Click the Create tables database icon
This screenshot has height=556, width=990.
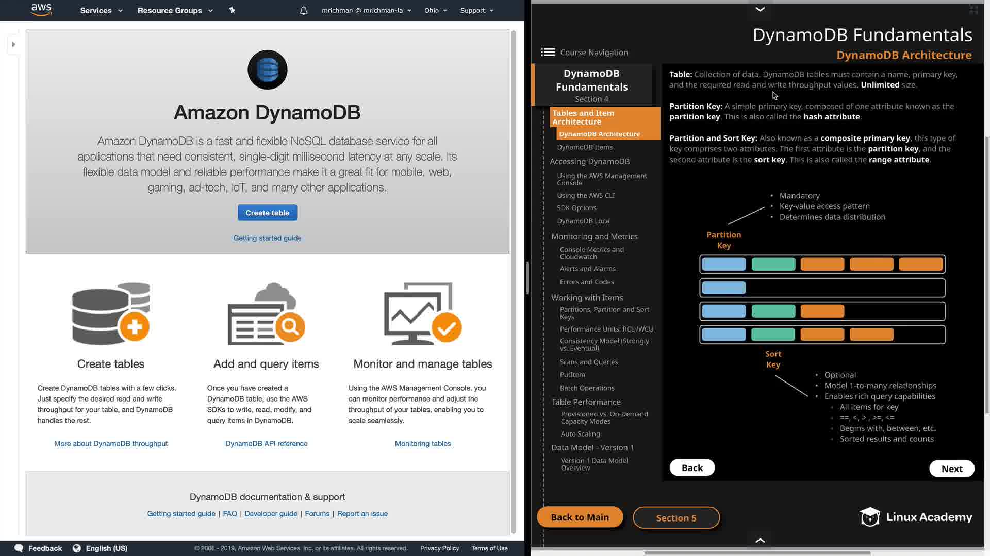pyautogui.click(x=111, y=314)
